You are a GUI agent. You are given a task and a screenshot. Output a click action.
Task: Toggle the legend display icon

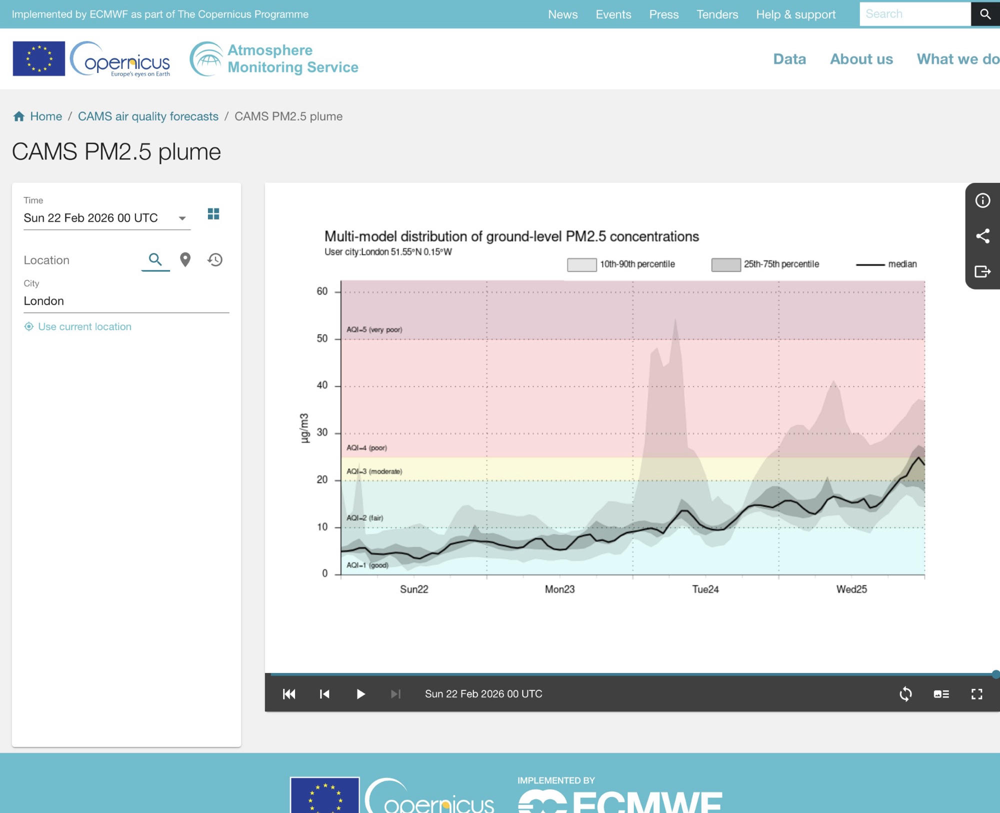tap(941, 693)
